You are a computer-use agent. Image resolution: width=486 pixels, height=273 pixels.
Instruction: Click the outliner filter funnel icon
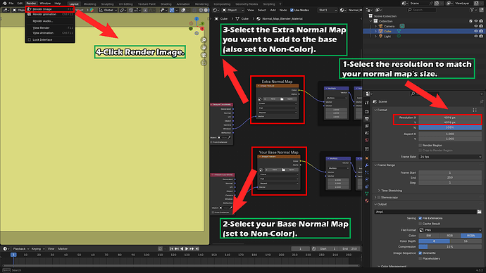click(x=472, y=10)
